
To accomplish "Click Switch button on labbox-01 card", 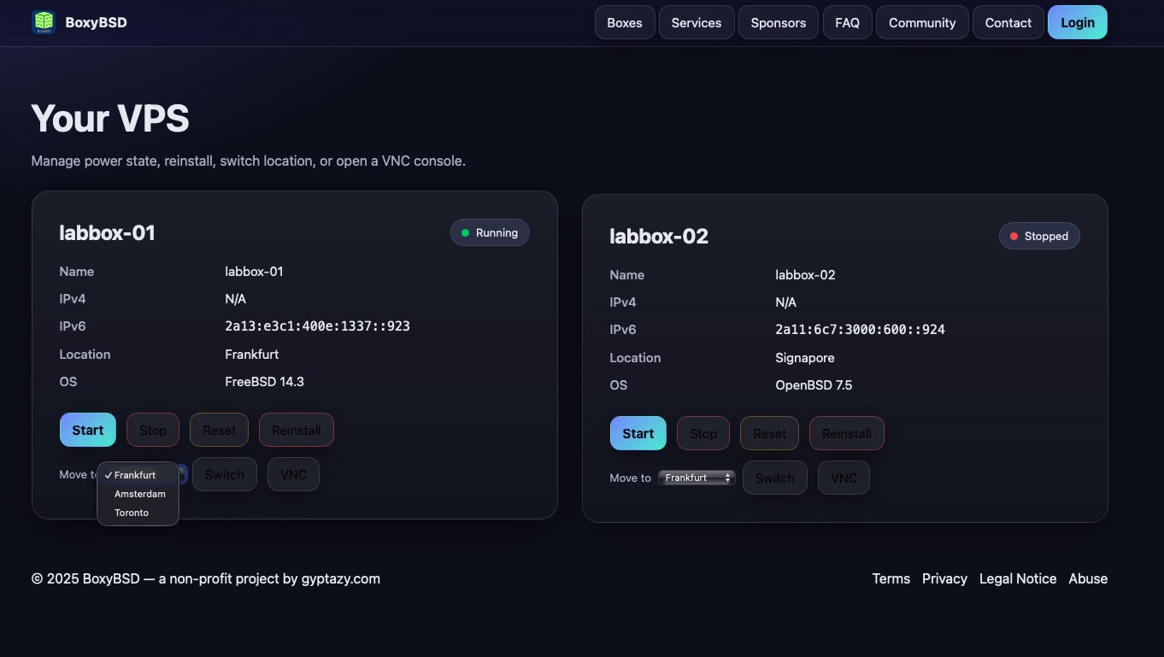I will [x=224, y=474].
